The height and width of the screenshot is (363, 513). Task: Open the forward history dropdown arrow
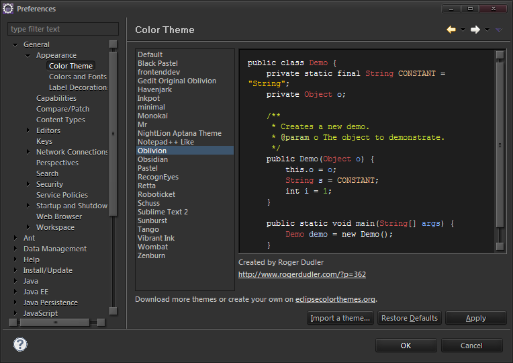pos(487,30)
